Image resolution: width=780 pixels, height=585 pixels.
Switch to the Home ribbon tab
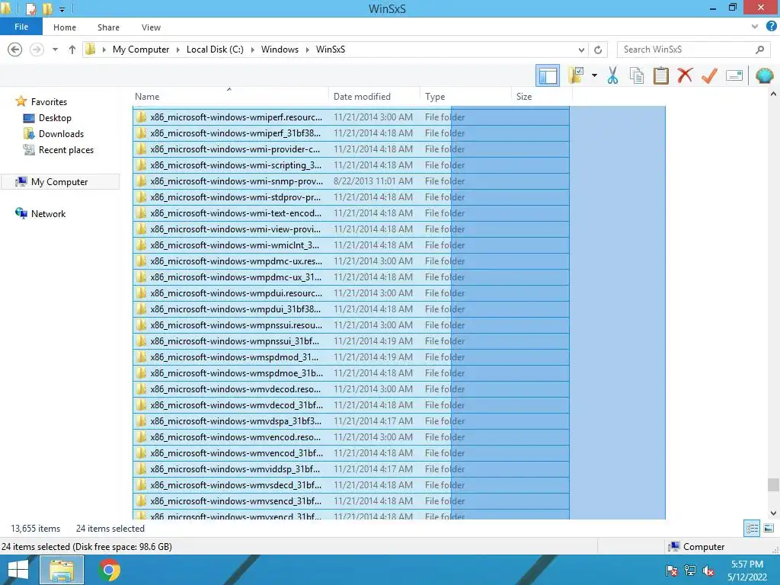click(x=65, y=27)
